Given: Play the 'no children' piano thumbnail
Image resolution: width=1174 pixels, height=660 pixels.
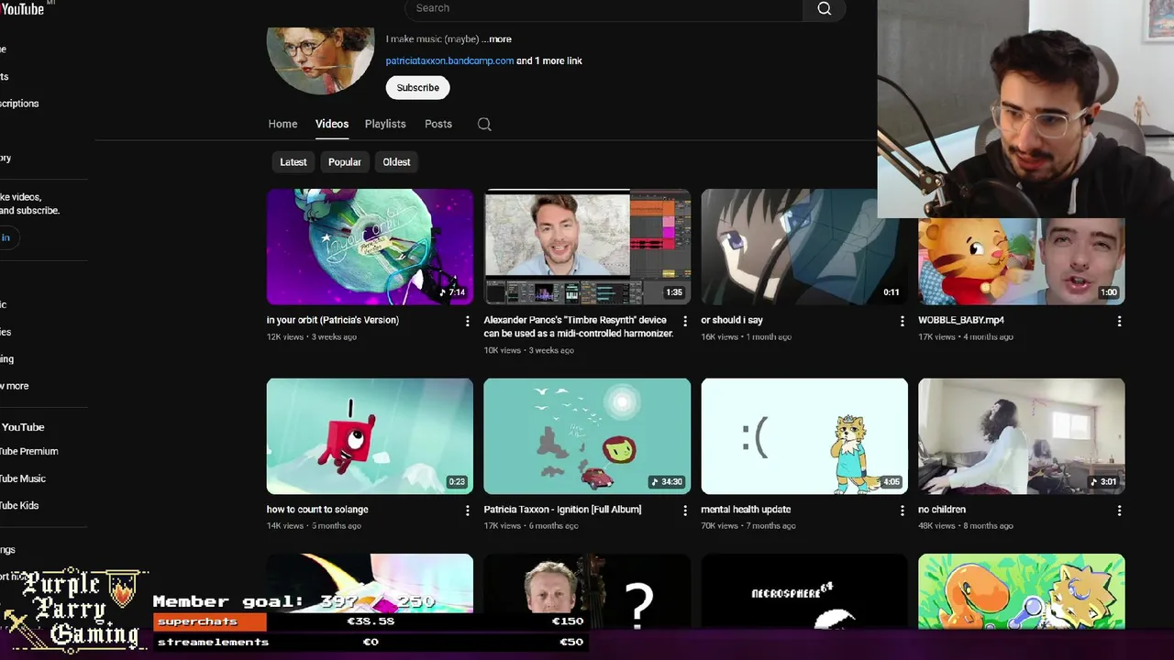Looking at the screenshot, I should pos(1021,436).
